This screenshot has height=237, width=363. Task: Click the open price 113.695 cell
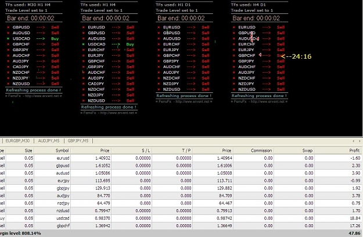click(x=103, y=181)
